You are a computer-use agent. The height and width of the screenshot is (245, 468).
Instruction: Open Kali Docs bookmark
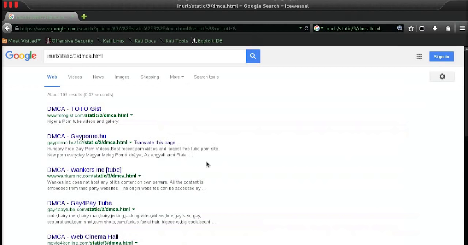tap(142, 41)
